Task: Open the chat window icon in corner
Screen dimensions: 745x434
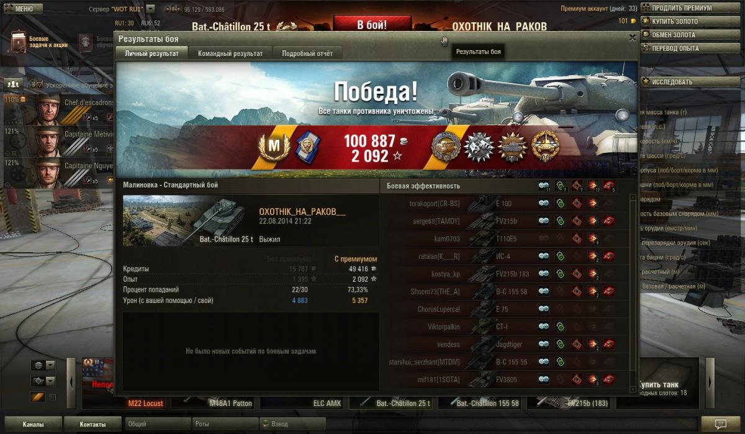Action: pos(720,424)
